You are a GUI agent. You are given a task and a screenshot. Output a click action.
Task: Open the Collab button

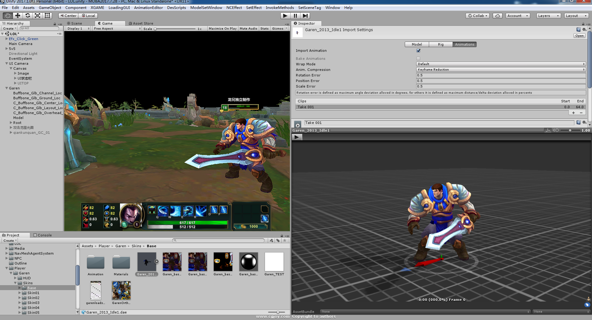(x=478, y=16)
